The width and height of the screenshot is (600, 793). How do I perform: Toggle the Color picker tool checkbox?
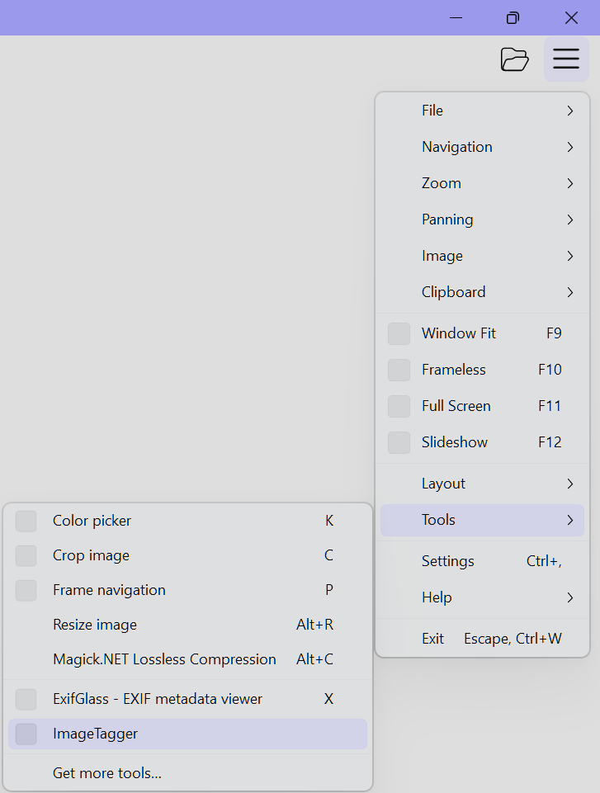(26, 522)
